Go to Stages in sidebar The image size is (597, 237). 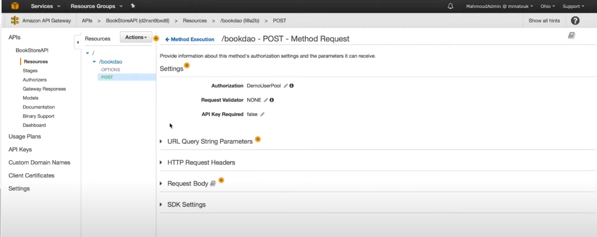(30, 71)
